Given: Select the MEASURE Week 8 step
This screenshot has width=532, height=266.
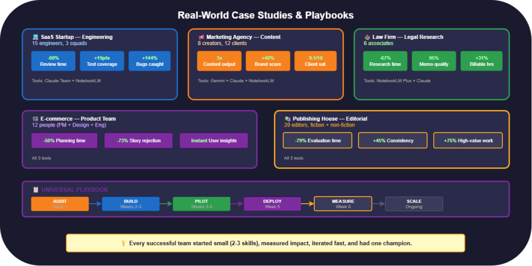Looking at the screenshot, I should click(x=343, y=204).
